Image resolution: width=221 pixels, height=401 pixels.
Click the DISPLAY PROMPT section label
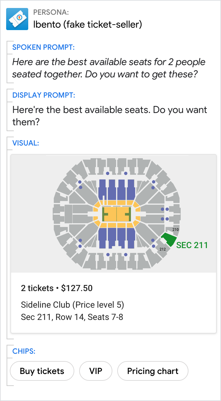(44, 95)
